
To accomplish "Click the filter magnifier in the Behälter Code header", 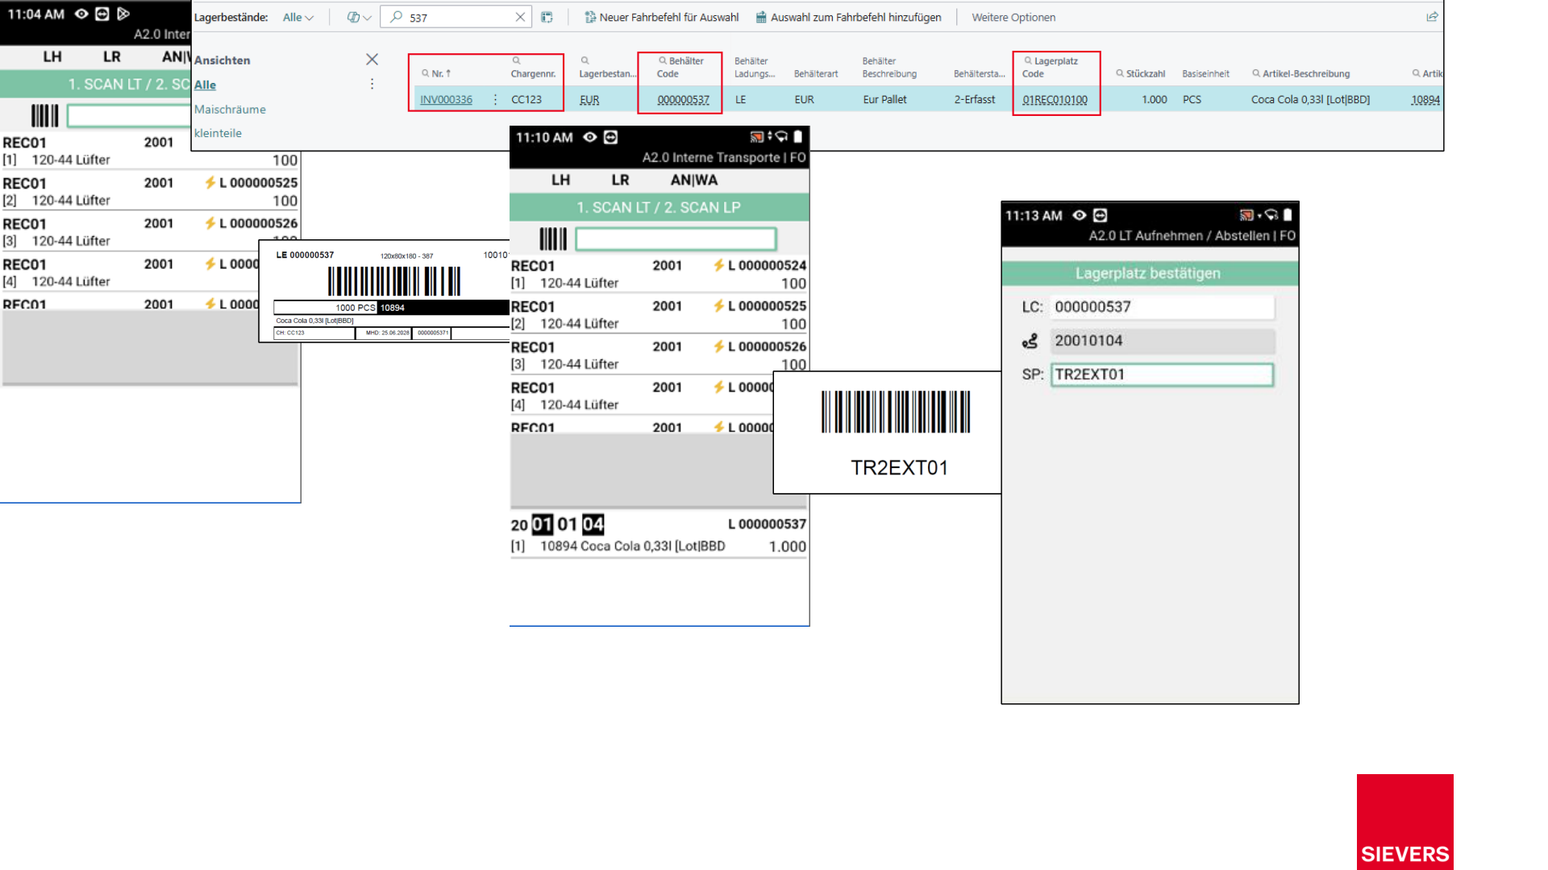I will (663, 60).
